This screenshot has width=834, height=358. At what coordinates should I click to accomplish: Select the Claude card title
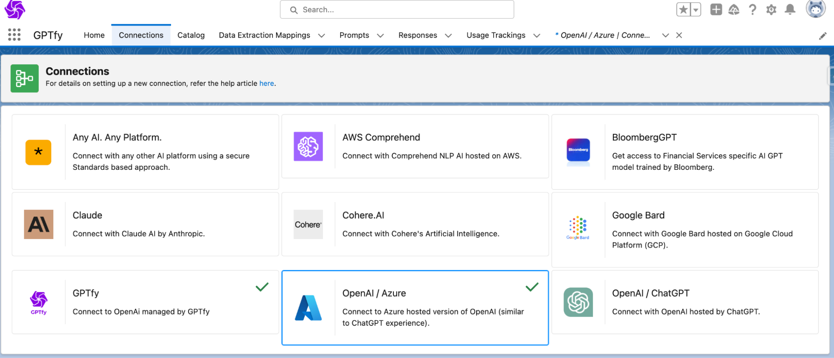[87, 215]
